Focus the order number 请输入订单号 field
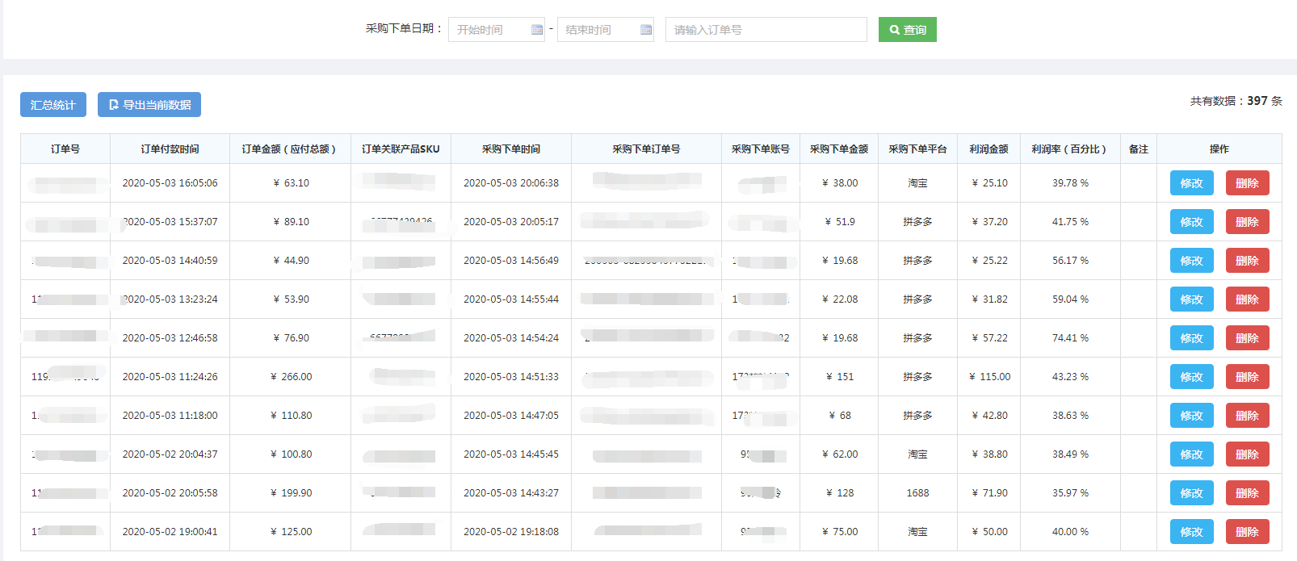Image resolution: width=1297 pixels, height=561 pixels. [x=766, y=30]
